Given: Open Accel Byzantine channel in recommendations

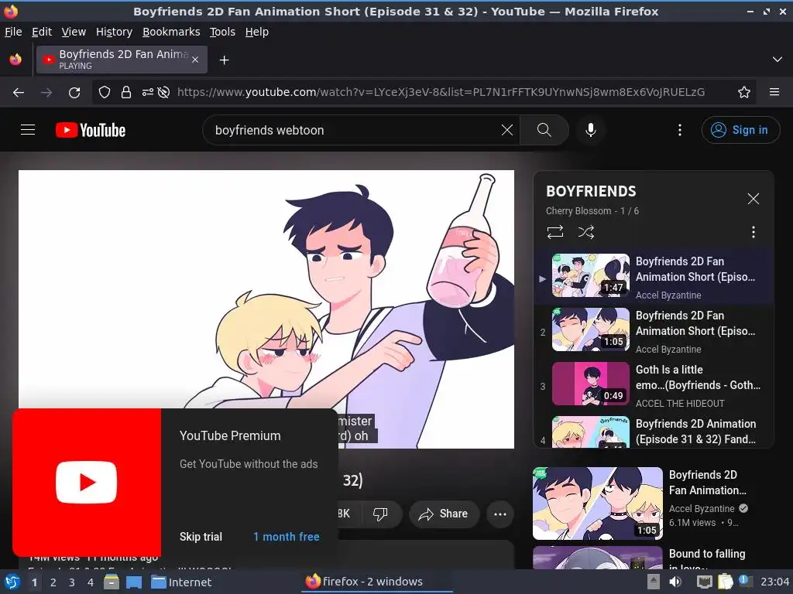Looking at the screenshot, I should pyautogui.click(x=702, y=509).
